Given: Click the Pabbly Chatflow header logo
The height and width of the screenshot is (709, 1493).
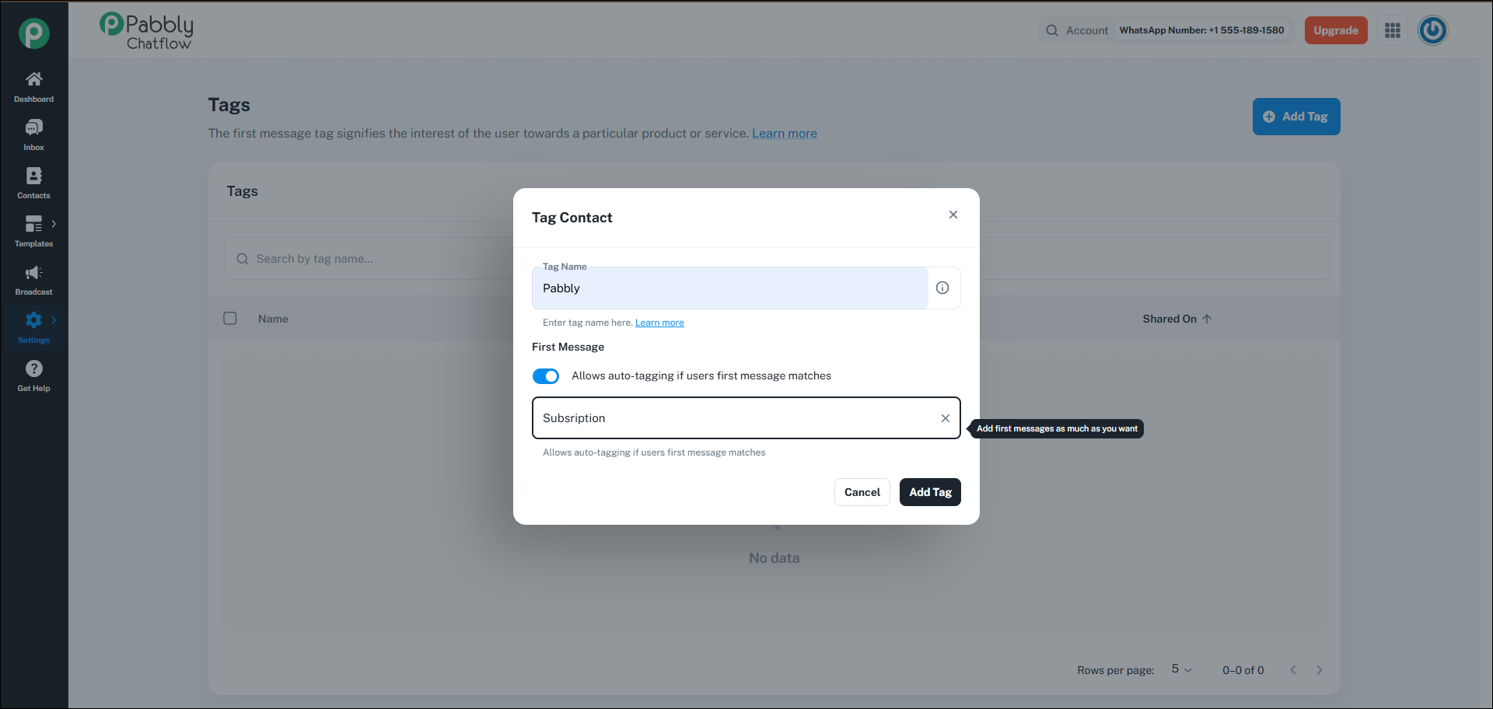Looking at the screenshot, I should 146,32.
